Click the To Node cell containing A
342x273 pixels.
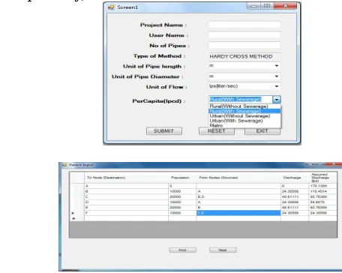click(126, 186)
